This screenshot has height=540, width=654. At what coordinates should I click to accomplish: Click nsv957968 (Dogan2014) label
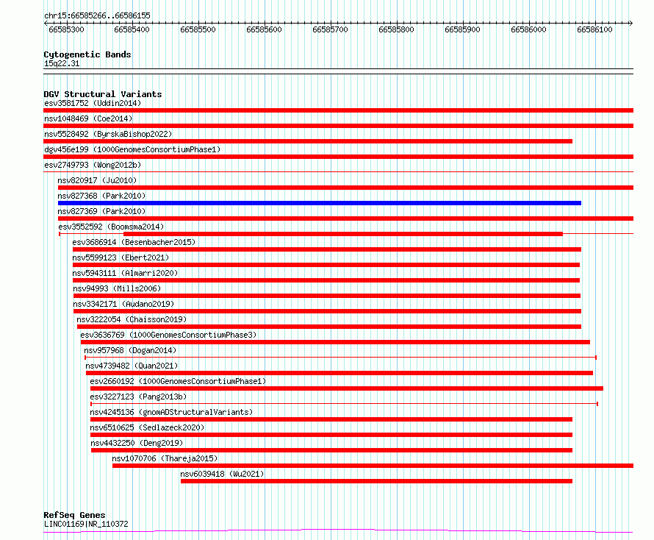(130, 350)
